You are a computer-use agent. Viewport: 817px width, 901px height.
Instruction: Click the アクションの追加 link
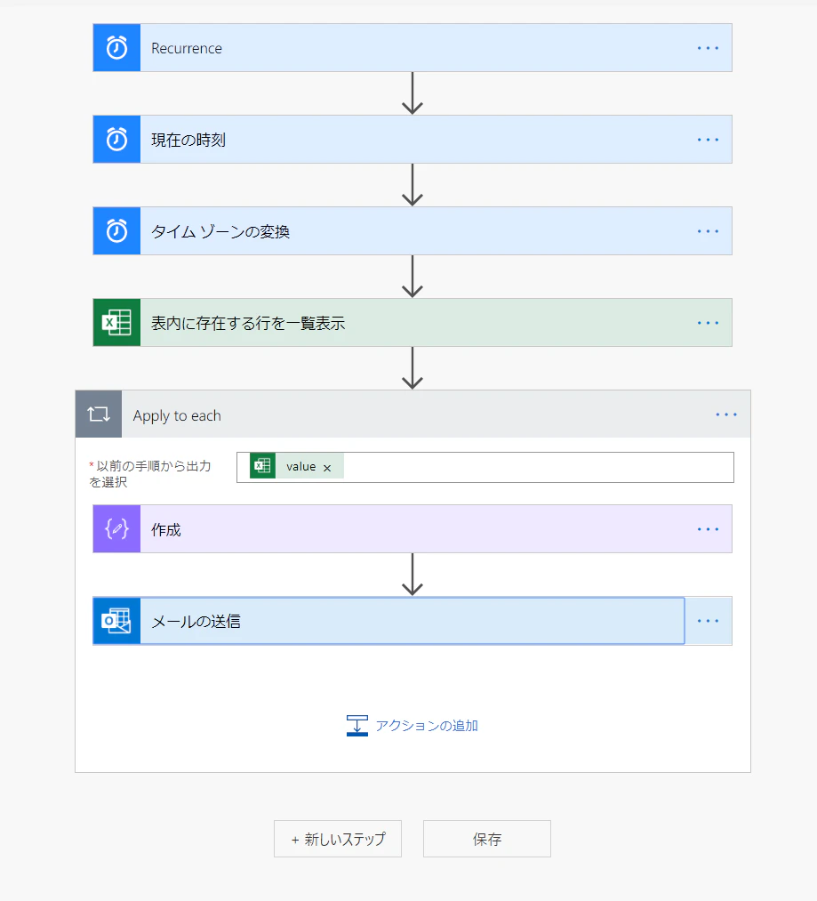[427, 726]
